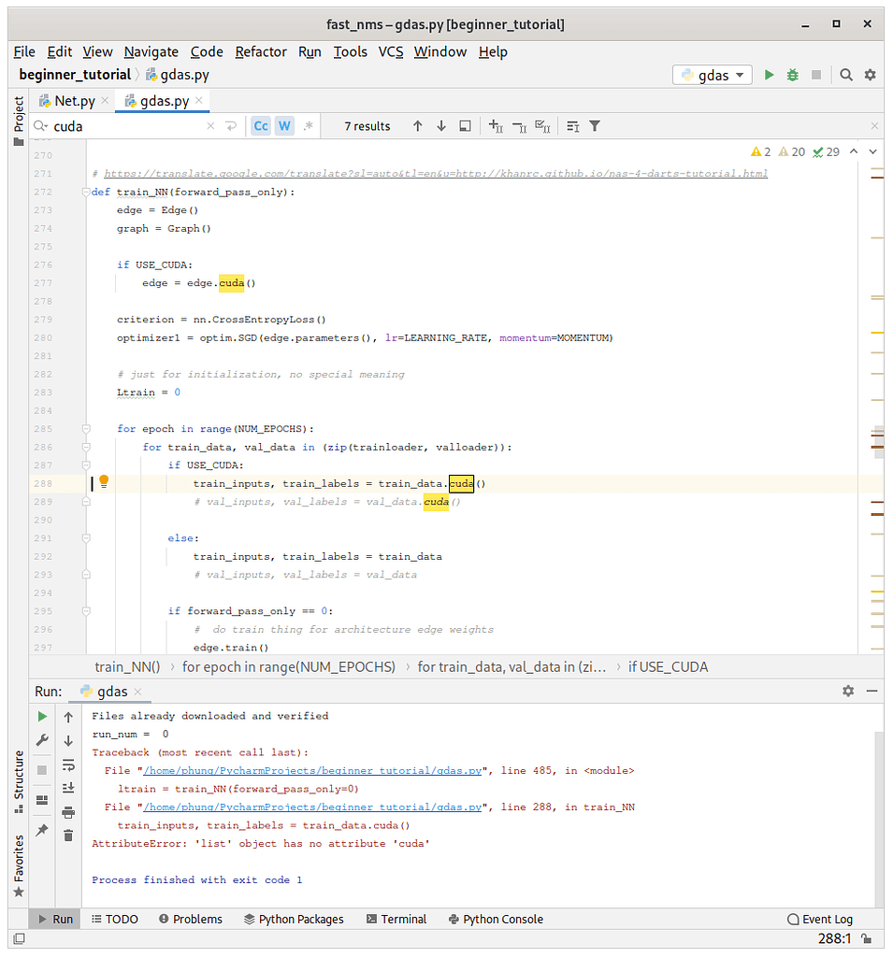Screen dimensions: 893x957
Task: Clear run output with trash icon
Action: (68, 835)
